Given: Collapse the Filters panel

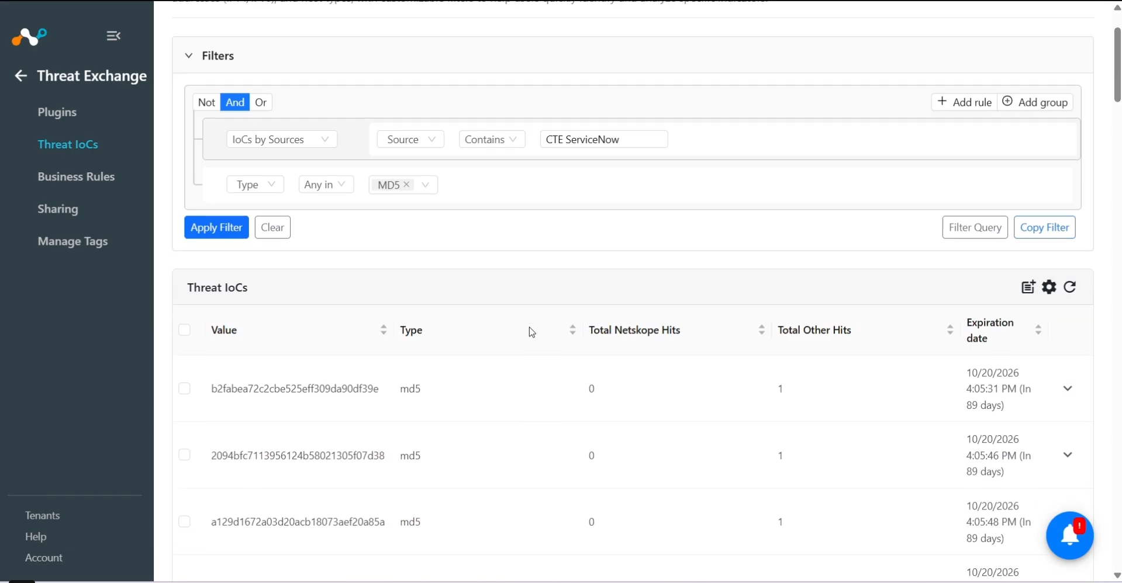Looking at the screenshot, I should pyautogui.click(x=189, y=55).
